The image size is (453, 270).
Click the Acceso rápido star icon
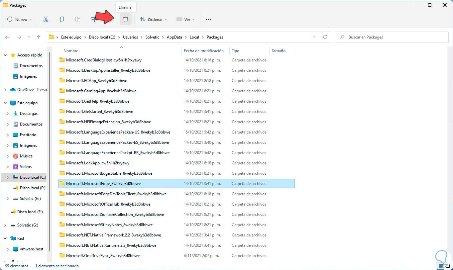(13, 55)
